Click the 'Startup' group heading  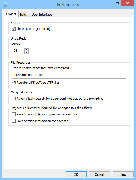tap(16, 23)
